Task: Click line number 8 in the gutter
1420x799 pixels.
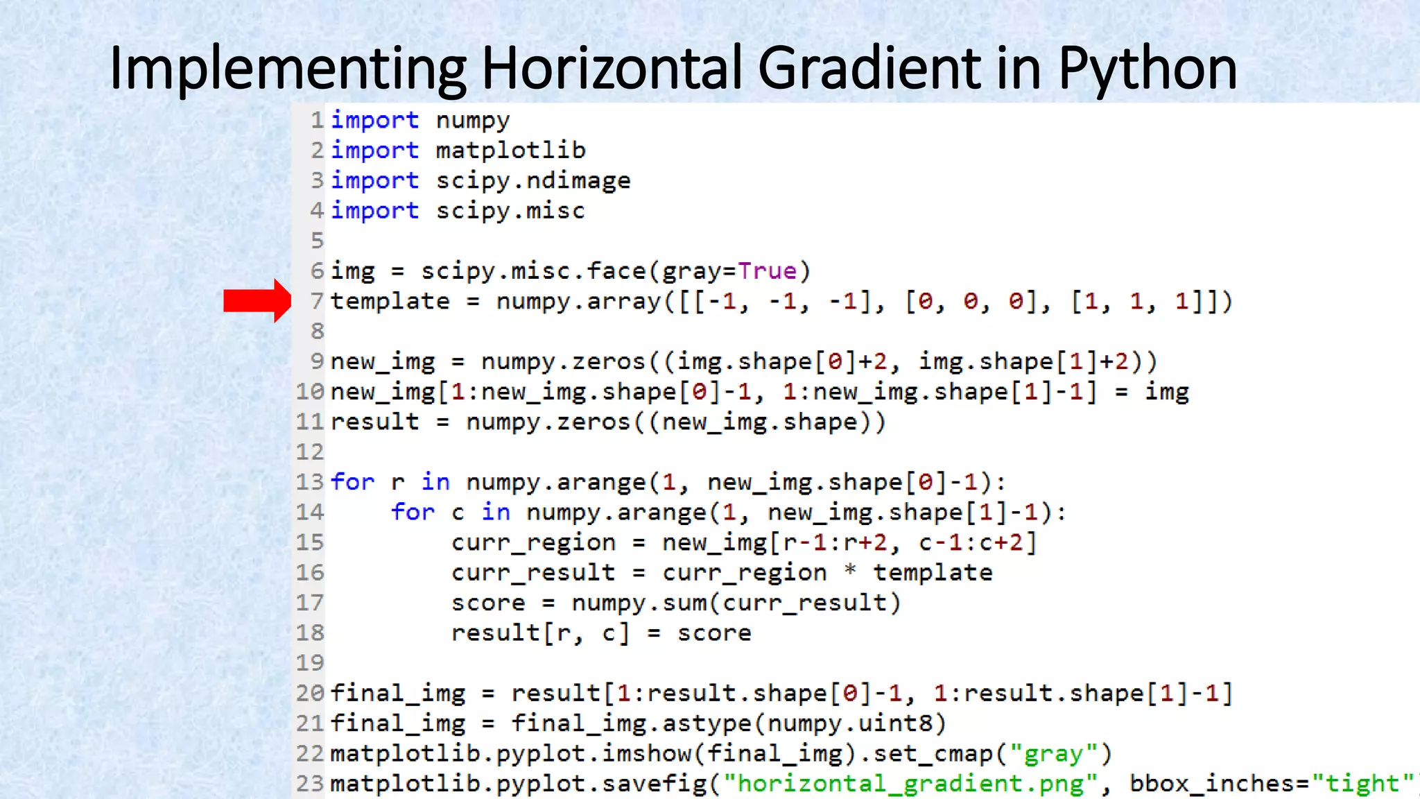Action: tap(318, 332)
